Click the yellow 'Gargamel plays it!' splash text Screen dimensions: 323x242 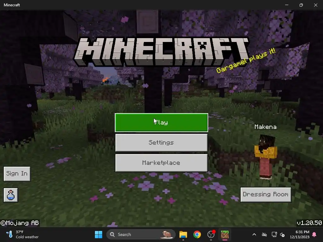coord(246,60)
